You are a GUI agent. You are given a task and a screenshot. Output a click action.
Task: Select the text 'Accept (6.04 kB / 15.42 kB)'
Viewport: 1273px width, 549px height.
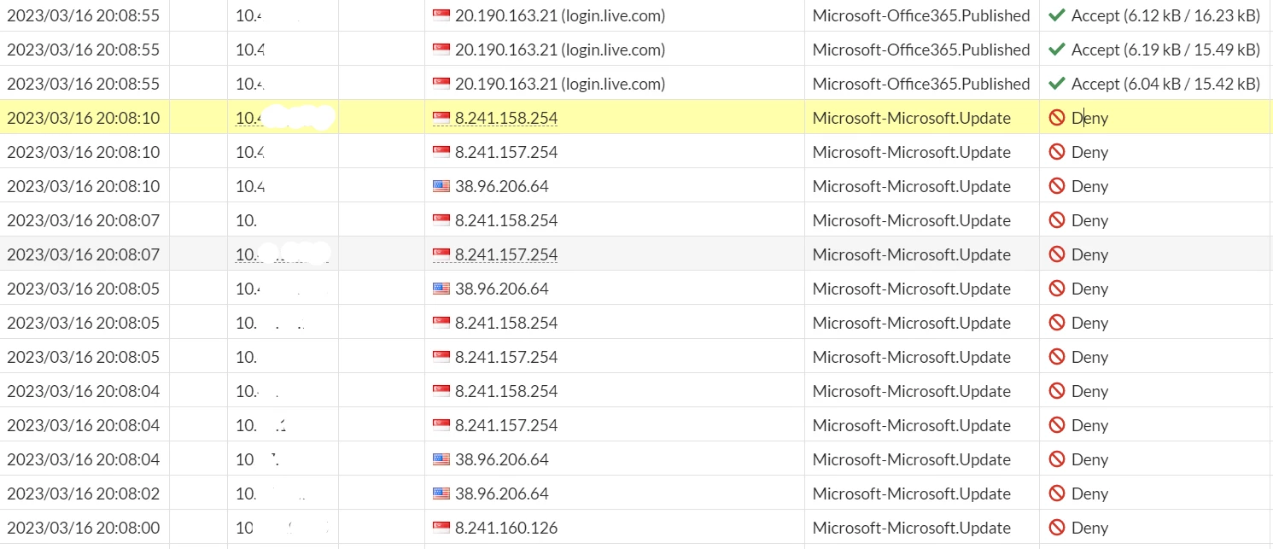[x=1165, y=84]
